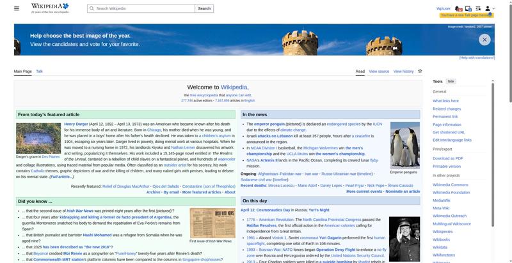Click the Search button
Screen dimensions: 512x263
pos(204,8)
